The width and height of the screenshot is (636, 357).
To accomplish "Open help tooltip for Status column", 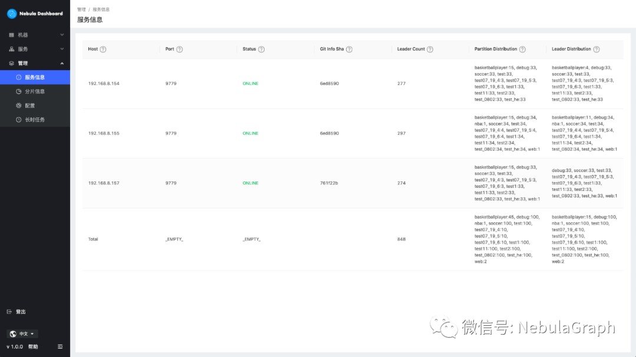I will point(261,49).
